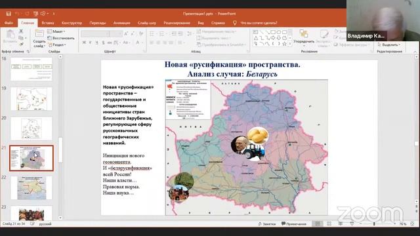The width and height of the screenshot is (420, 236).
Task: Click Преобразовать в SmartArt
Action: pyautogui.click(x=221, y=45)
